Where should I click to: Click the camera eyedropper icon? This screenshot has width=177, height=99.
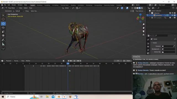tap(174, 46)
